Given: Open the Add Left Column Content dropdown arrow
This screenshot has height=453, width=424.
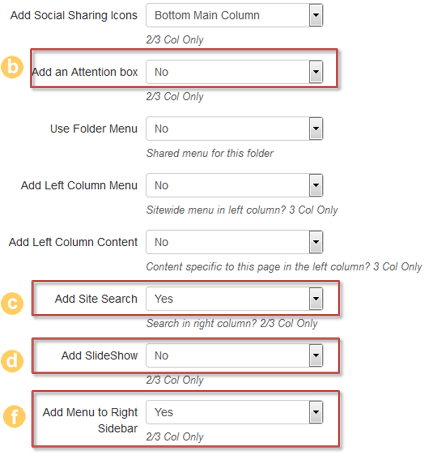Looking at the screenshot, I should [x=316, y=243].
